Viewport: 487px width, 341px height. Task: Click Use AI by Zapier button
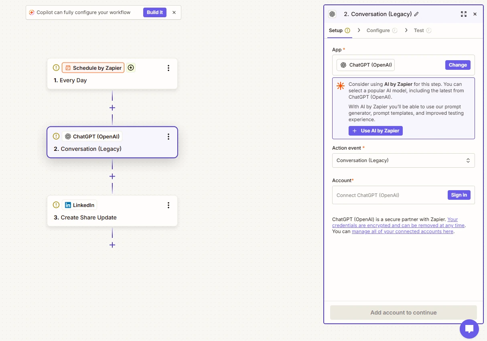pos(375,131)
